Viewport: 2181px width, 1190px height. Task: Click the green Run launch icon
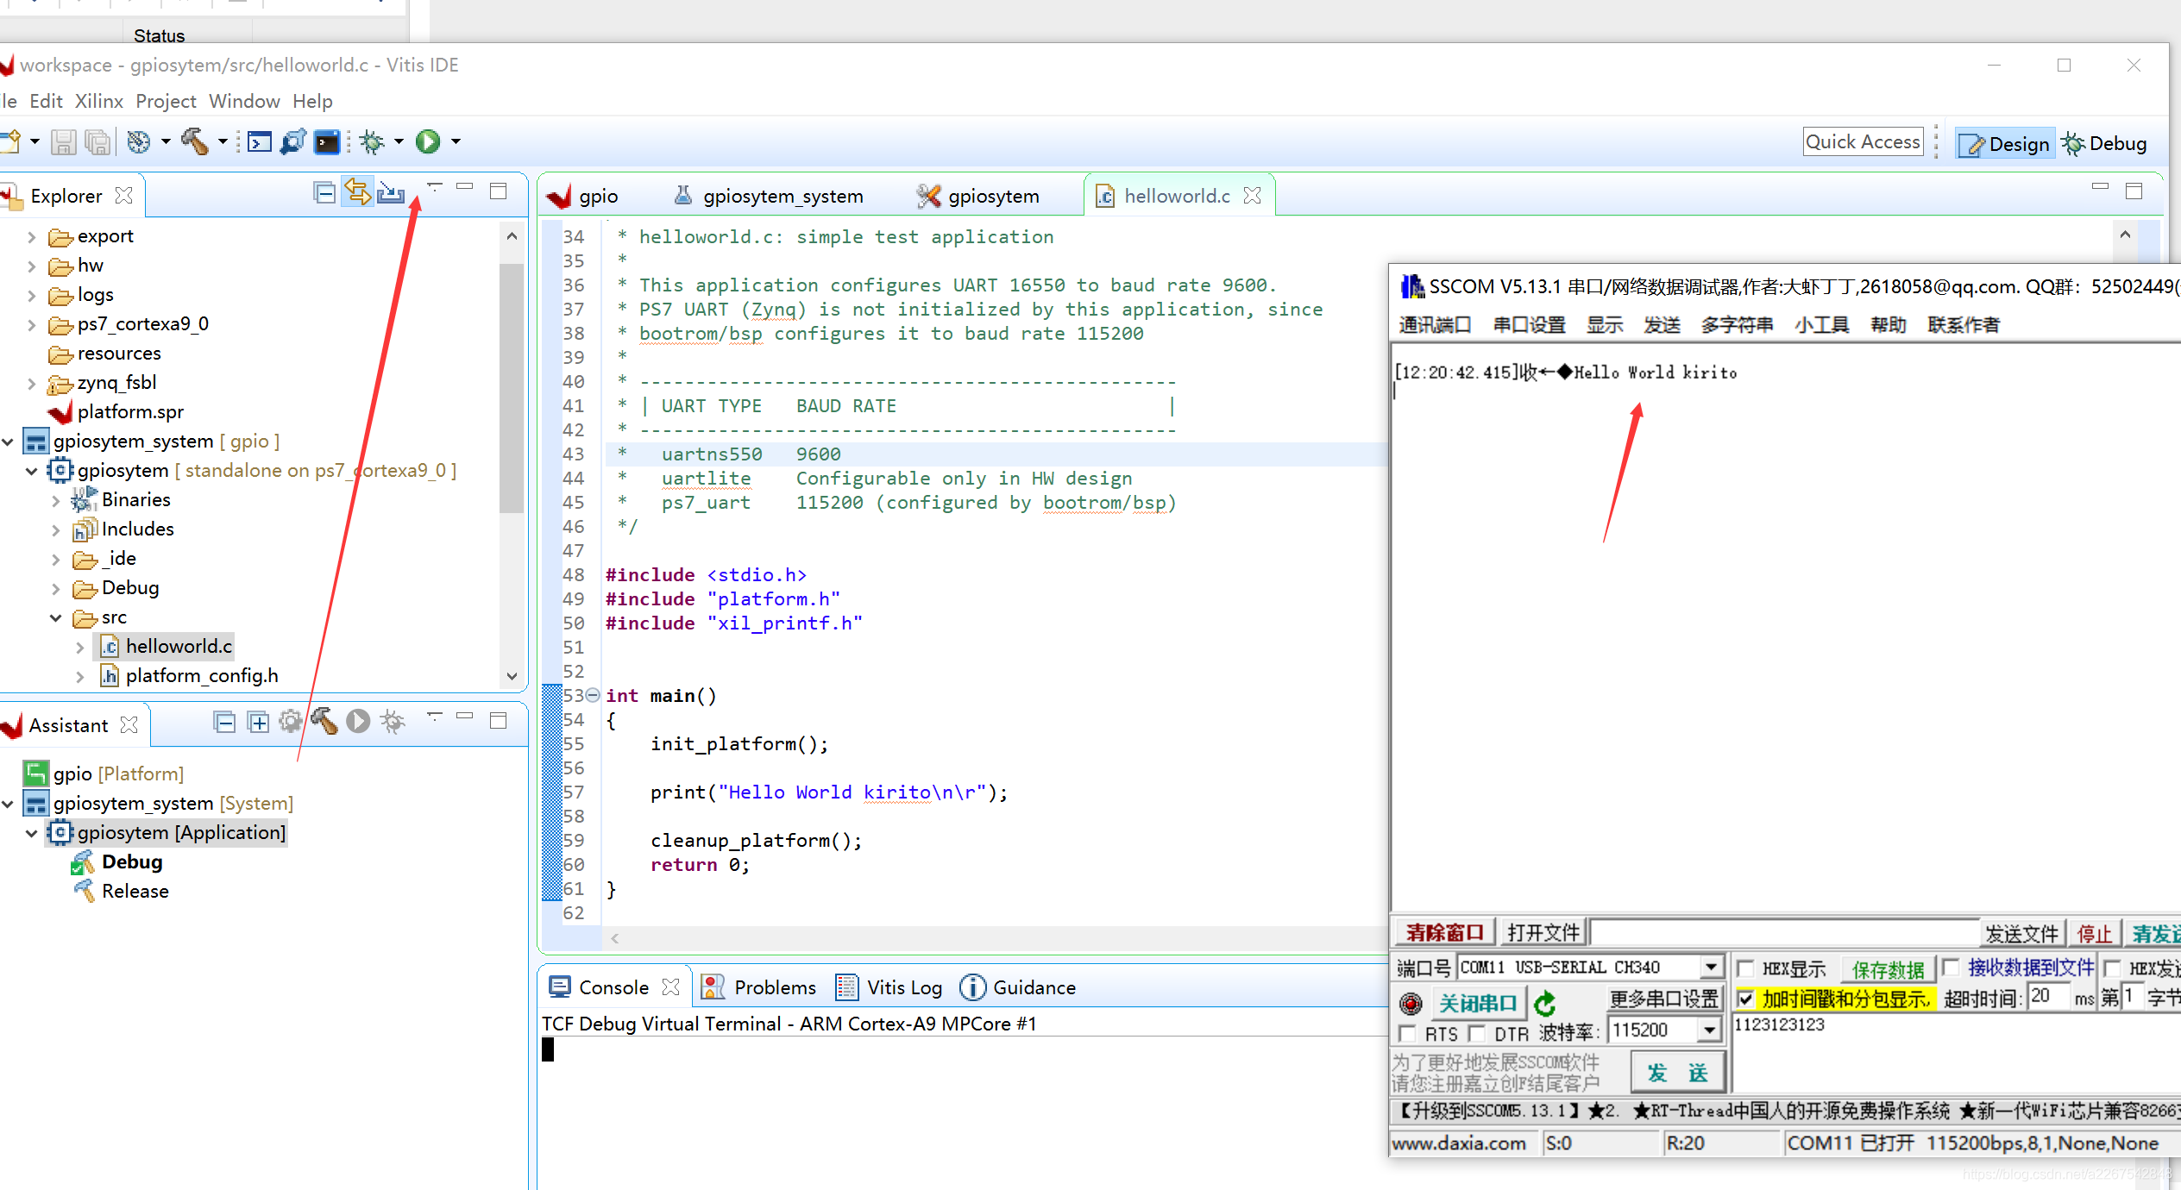[428, 141]
